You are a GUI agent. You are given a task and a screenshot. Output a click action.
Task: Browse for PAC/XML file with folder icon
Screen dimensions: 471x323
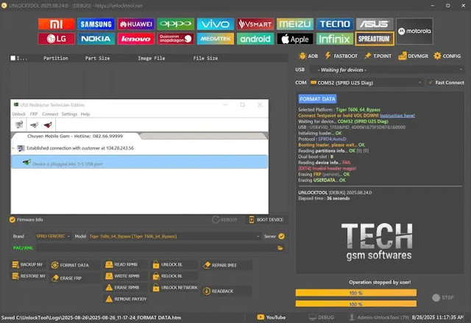click(280, 248)
